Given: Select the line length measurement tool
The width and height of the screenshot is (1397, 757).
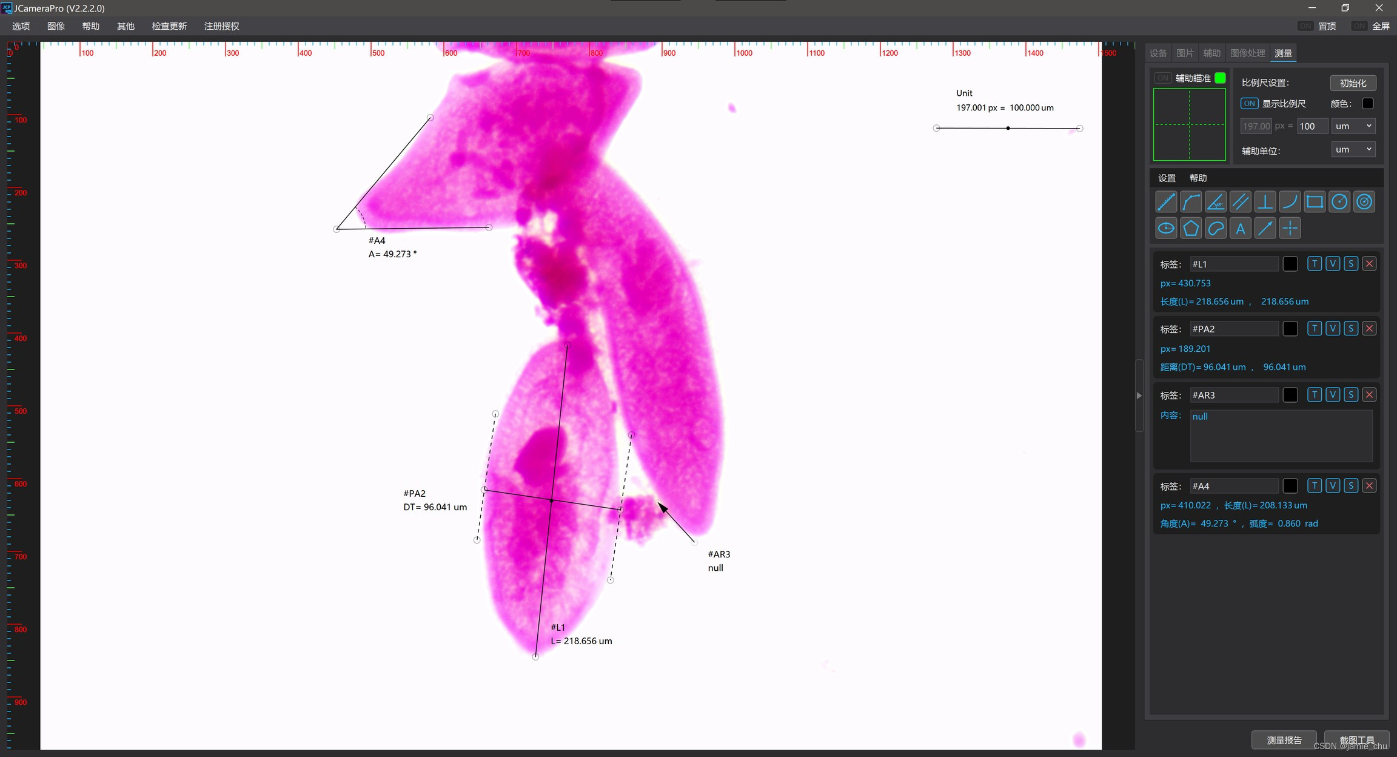Looking at the screenshot, I should pos(1166,202).
